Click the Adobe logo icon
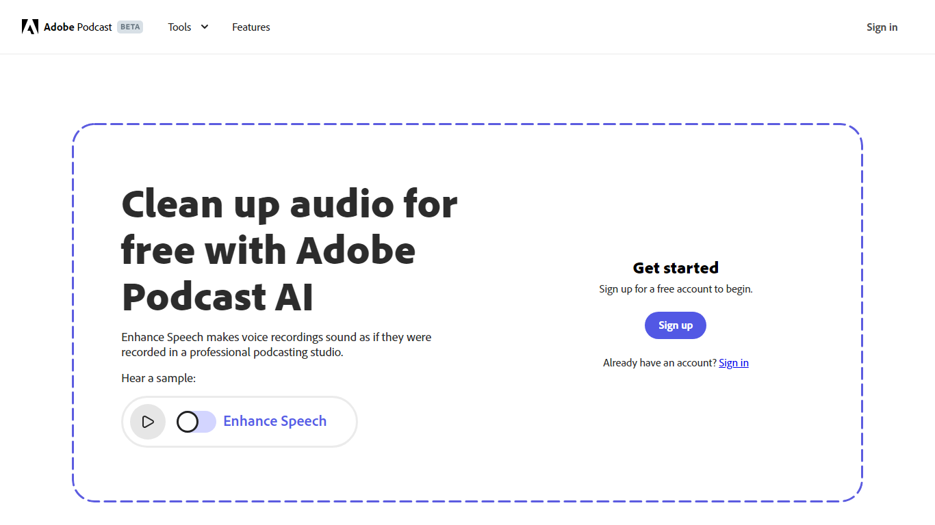 29,27
